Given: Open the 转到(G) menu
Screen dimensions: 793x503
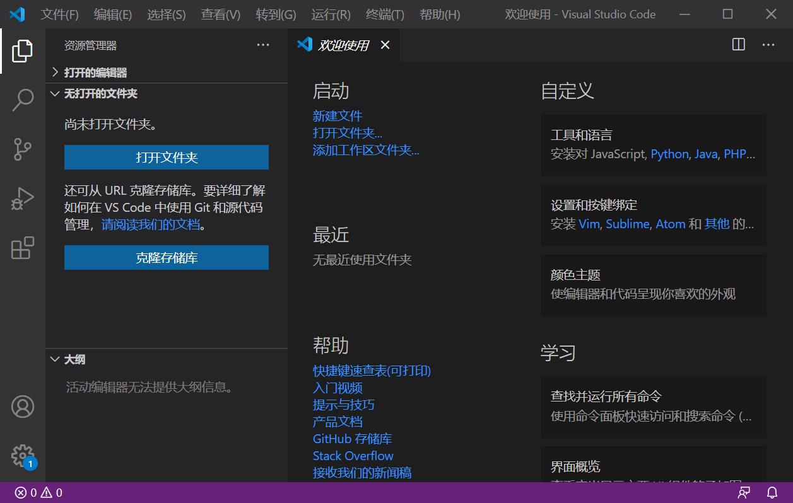Looking at the screenshot, I should point(276,14).
